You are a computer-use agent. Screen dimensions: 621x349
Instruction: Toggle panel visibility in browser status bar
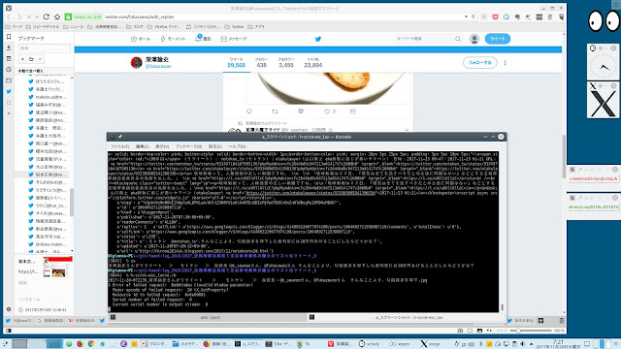pyautogui.click(x=9, y=331)
